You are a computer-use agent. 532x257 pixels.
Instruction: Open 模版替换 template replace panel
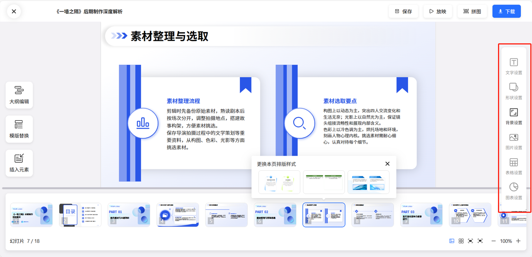[19, 129]
